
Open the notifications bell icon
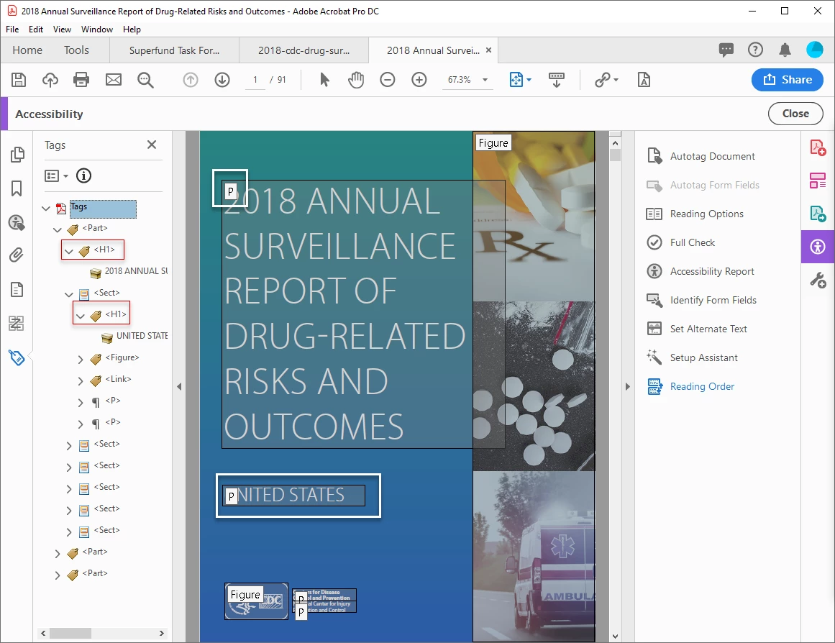click(x=785, y=50)
